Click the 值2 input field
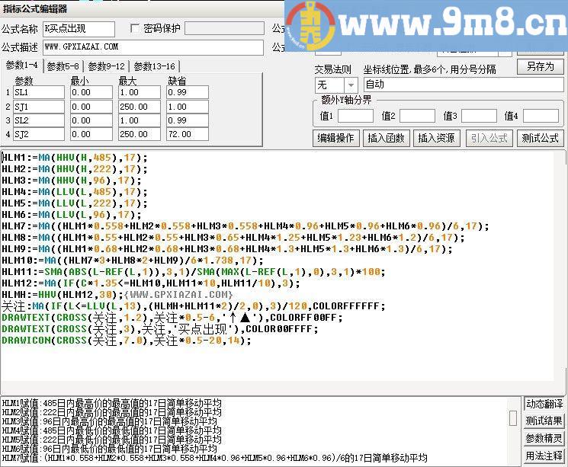This screenshot has height=467, width=568. coord(417,116)
